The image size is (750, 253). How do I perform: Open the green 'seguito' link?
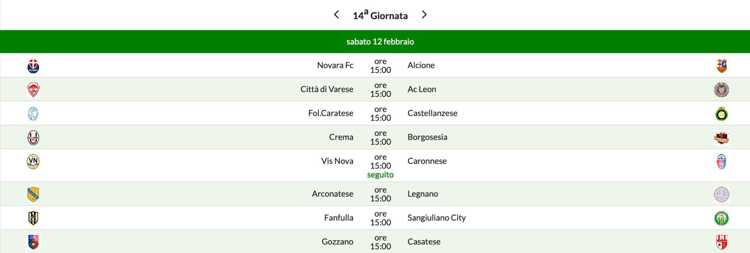click(x=380, y=175)
